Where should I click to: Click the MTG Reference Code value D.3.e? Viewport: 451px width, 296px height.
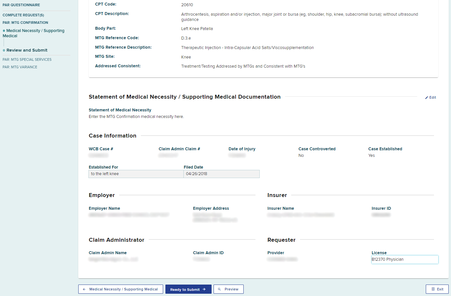pyautogui.click(x=186, y=38)
